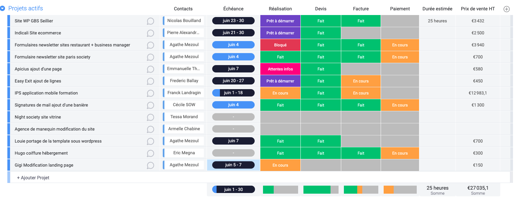Open comments for Hugo coiffure hébergement
The image size is (518, 199).
click(150, 153)
